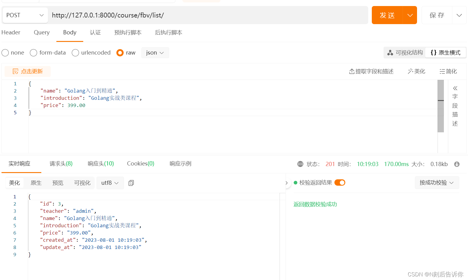Viewport: 468px width, 280px height.
Task: Select the response 预览 preview view
Action: (58, 183)
